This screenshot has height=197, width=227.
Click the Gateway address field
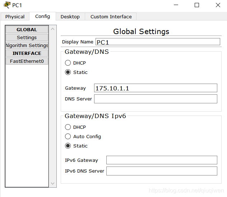click(156, 88)
